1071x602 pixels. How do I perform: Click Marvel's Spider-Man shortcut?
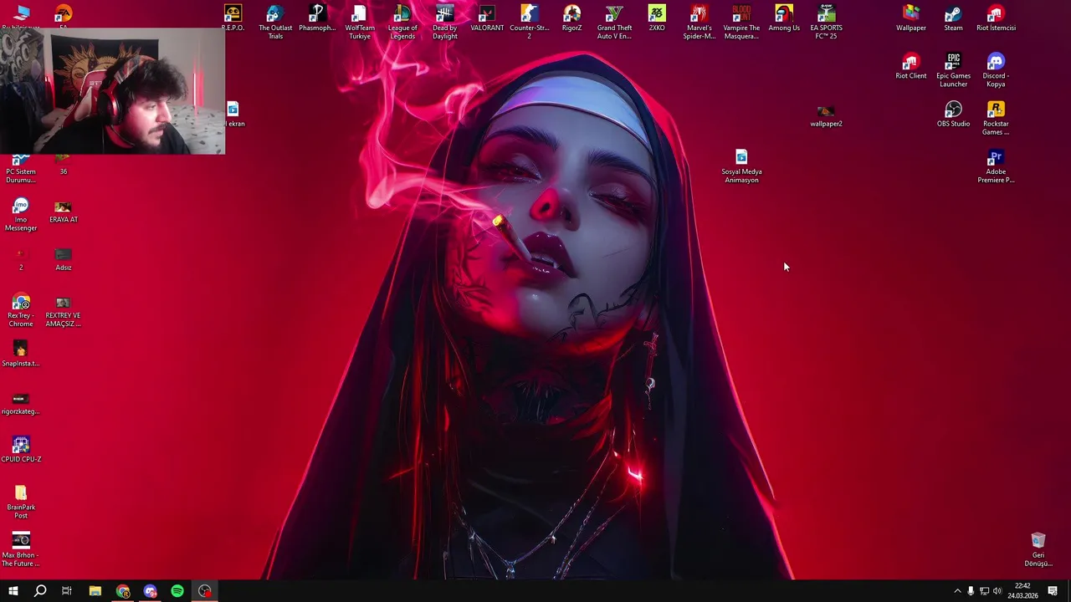click(699, 22)
